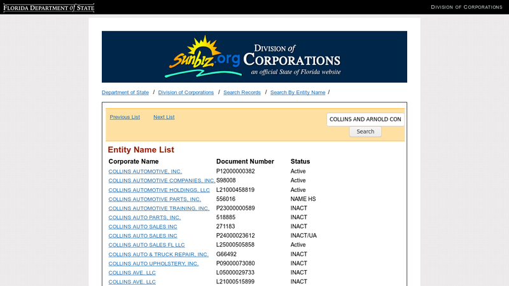Select document number P23000000589
This screenshot has width=509, height=286.
[235, 208]
